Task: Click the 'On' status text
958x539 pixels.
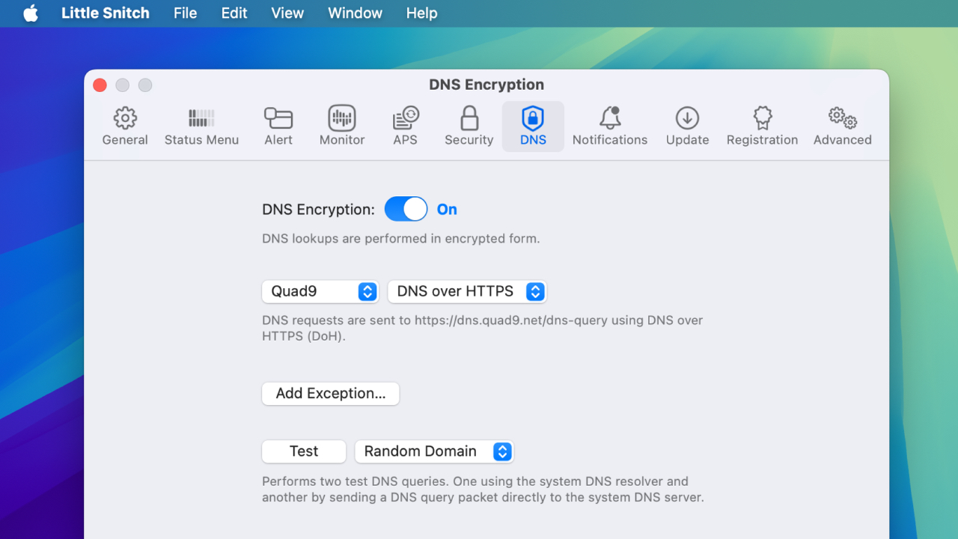Action: 447,210
